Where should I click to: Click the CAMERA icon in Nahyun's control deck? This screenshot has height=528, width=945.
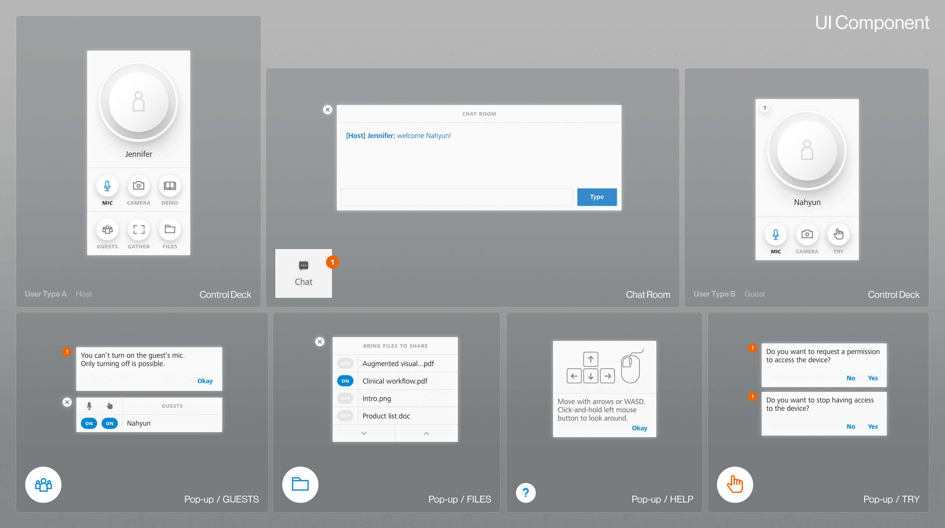click(x=807, y=234)
